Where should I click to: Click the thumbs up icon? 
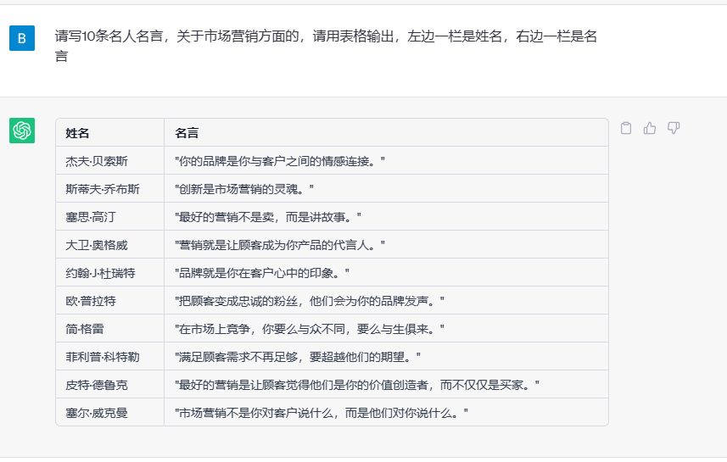pyautogui.click(x=650, y=128)
